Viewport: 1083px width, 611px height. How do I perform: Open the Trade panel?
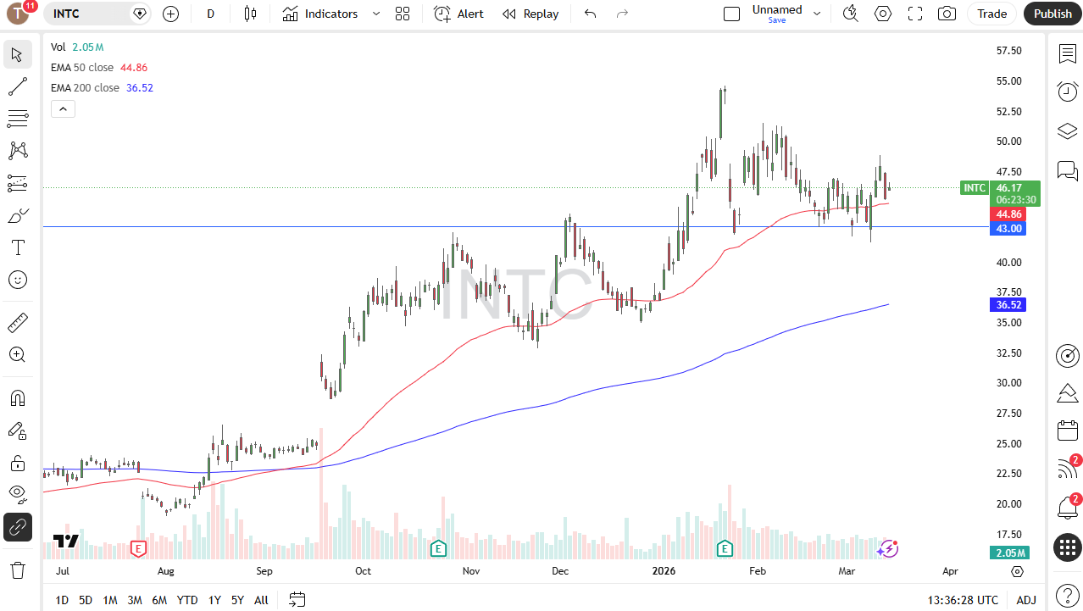pyautogui.click(x=991, y=14)
